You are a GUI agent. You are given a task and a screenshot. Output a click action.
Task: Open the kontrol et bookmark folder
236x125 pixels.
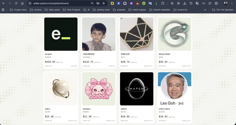(x=180, y=10)
